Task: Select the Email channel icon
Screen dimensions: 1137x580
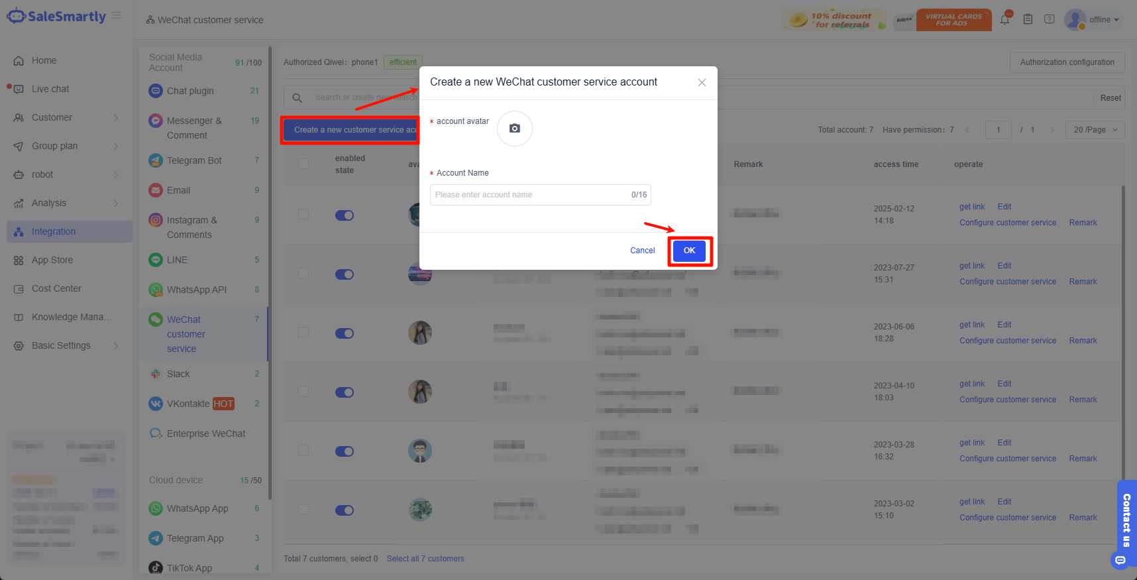Action: [x=156, y=190]
